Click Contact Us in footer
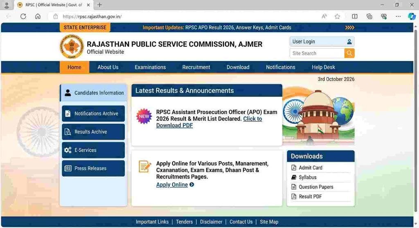Image resolution: width=419 pixels, height=228 pixels. 241,222
